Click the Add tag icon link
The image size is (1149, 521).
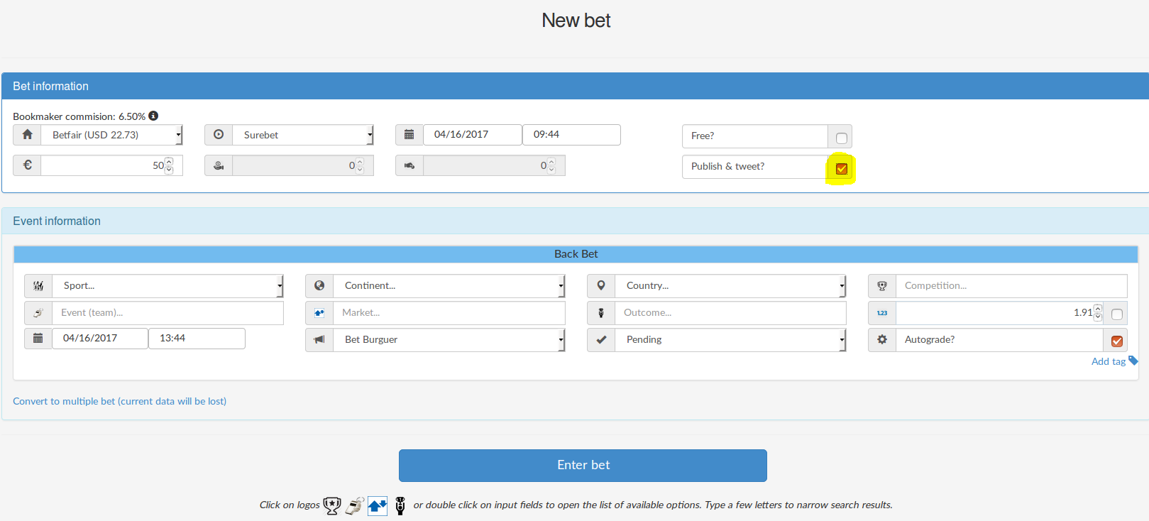1133,361
